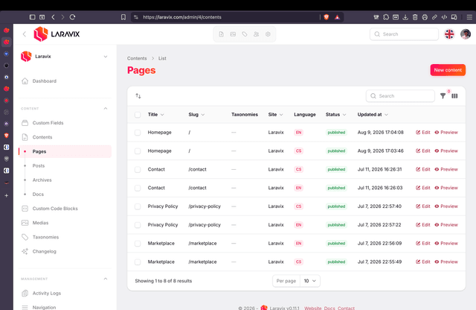The width and height of the screenshot is (476, 310).
Task: Preview the Marketplace CS page
Action: point(446,262)
